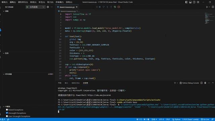
Task: Place cursor in the terminal input area
Action: (58, 112)
